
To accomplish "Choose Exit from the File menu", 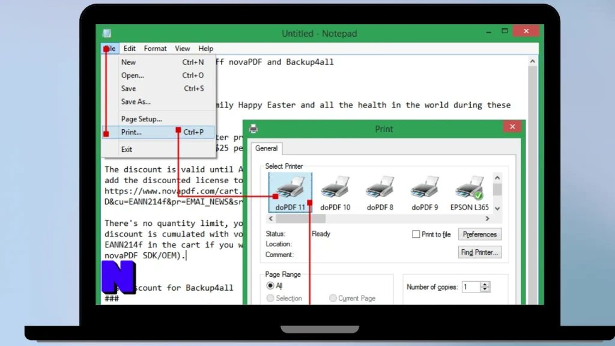I will point(159,150).
